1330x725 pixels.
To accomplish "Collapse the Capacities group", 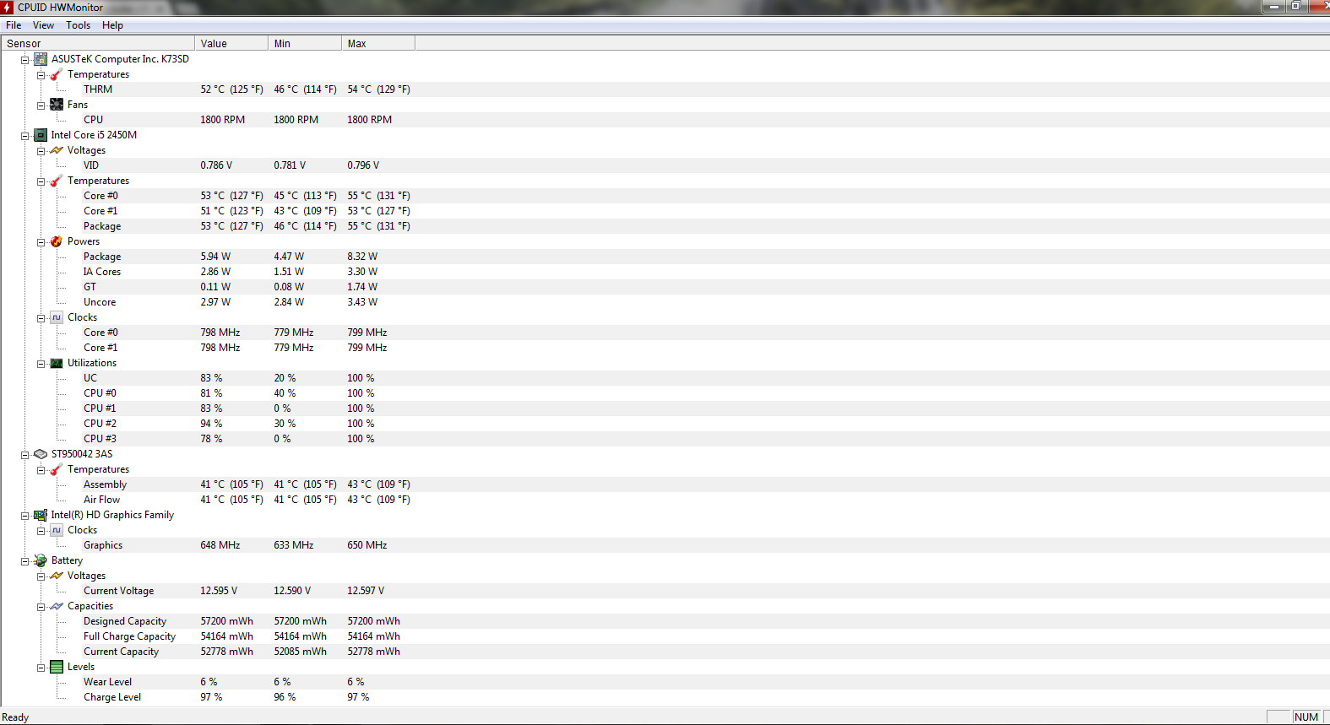I will pos(41,607).
